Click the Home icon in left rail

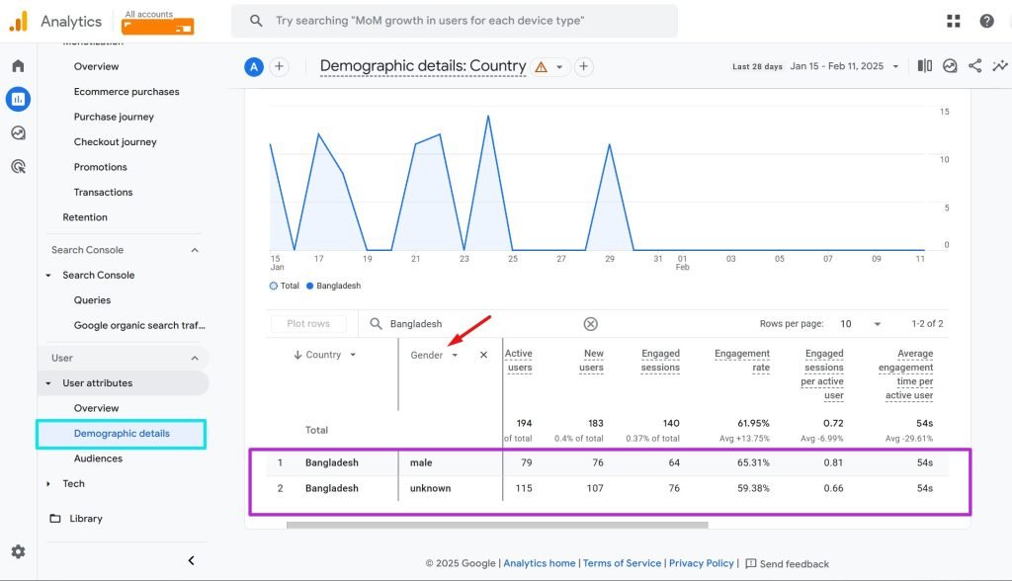(18, 66)
